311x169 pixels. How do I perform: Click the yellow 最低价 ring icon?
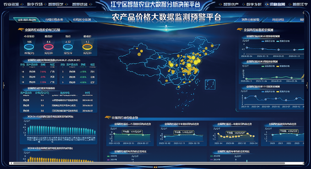(x=87, y=46)
